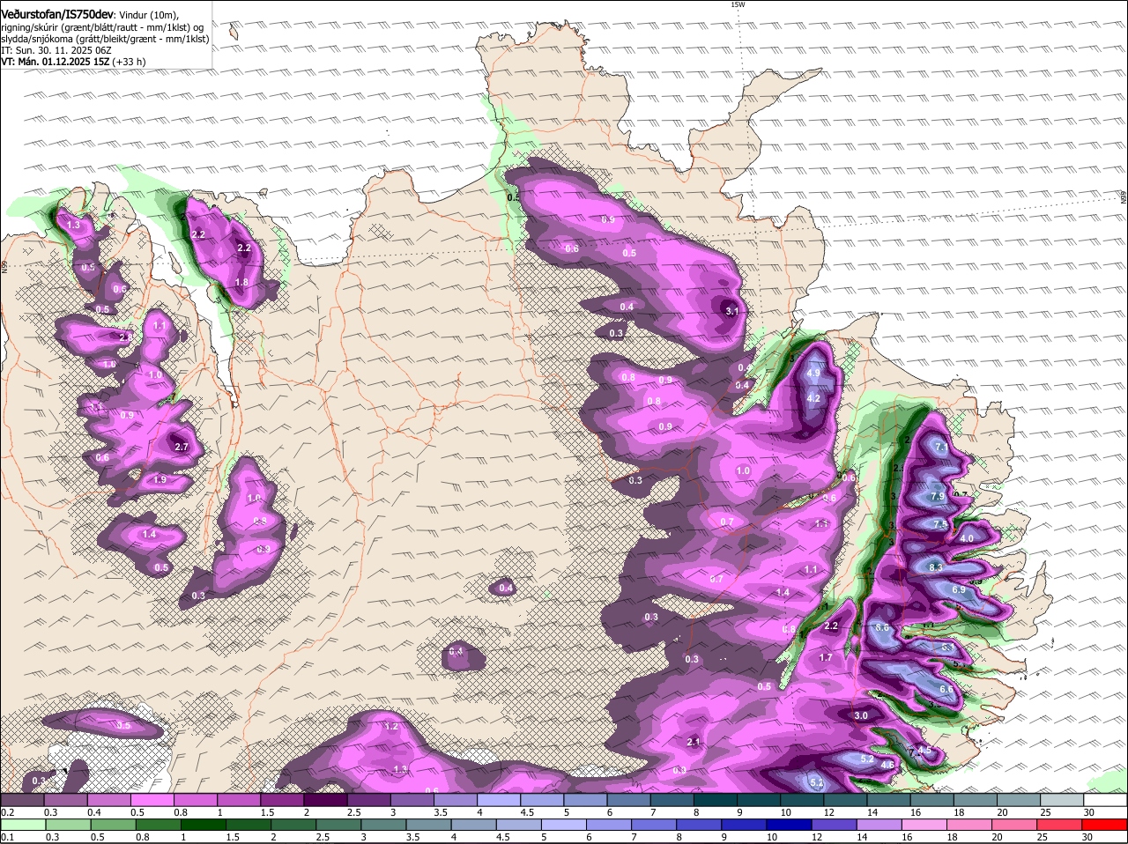Click the '4.9' precipitation value on the map

click(x=814, y=374)
